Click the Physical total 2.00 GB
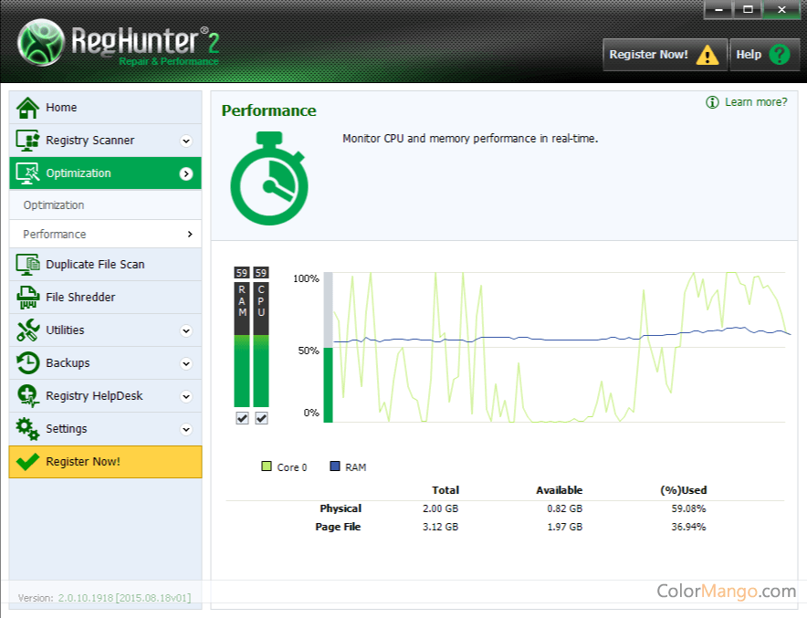The image size is (807, 618). coord(441,508)
